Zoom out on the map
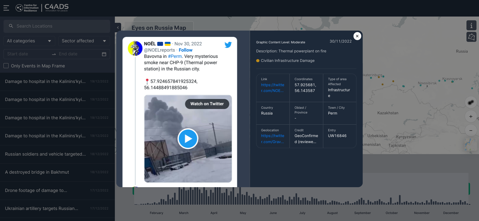 [471, 131]
